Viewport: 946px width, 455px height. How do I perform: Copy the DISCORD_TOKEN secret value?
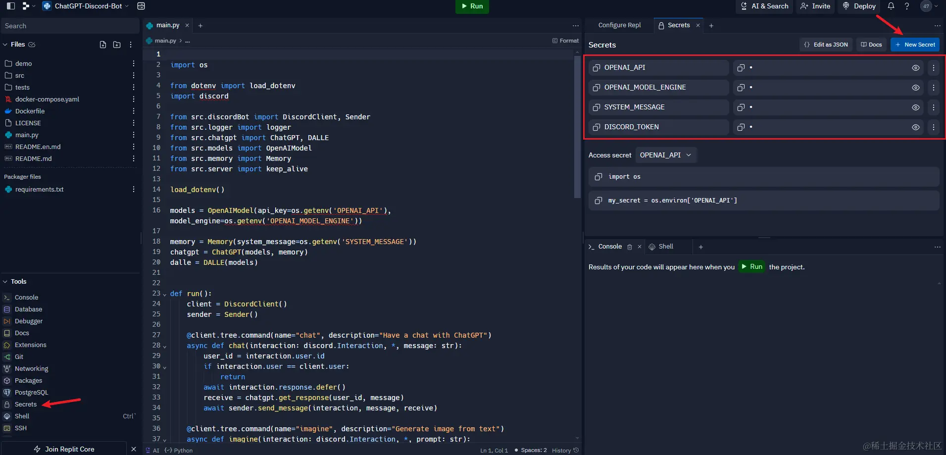pyautogui.click(x=741, y=127)
